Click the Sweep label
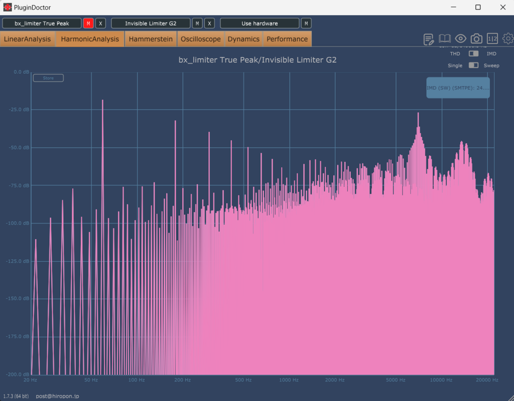514x401 pixels. [491, 66]
